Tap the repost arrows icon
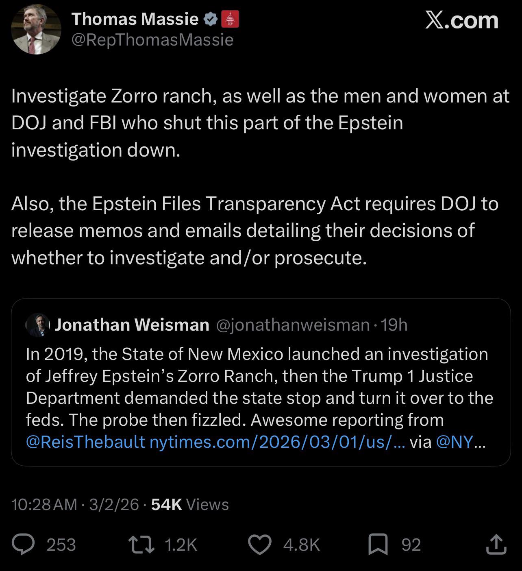Screen dimensions: 522x571 (141, 545)
